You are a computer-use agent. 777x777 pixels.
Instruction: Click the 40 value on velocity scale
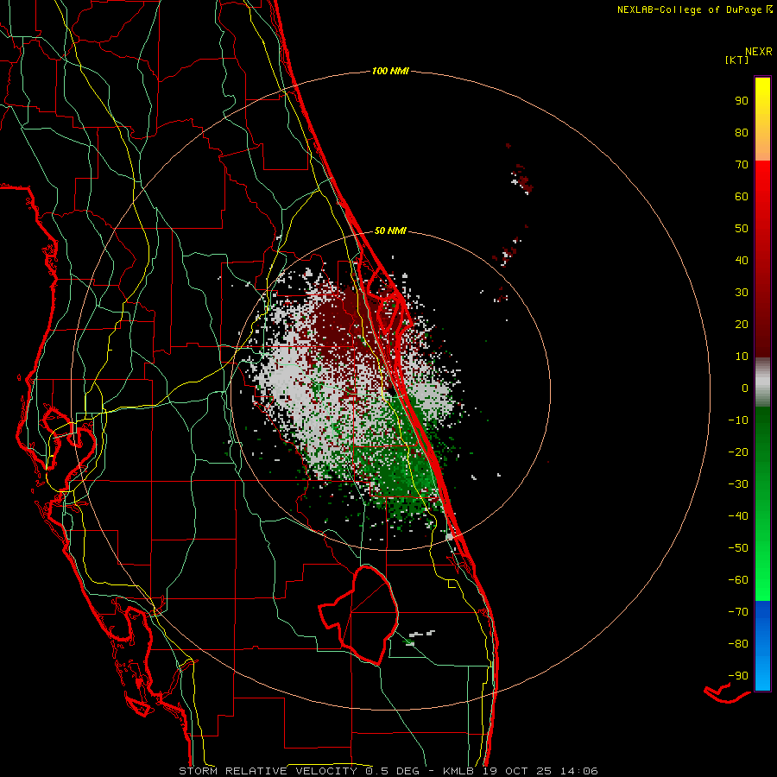point(742,260)
